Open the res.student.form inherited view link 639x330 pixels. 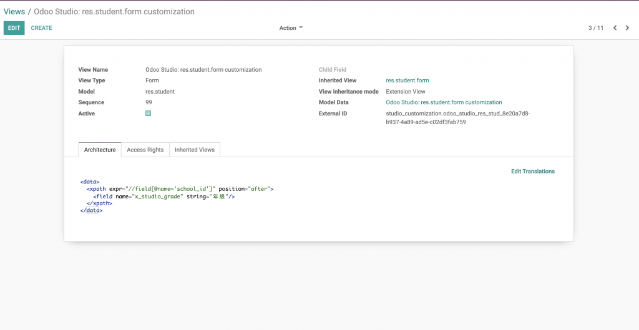pos(407,80)
